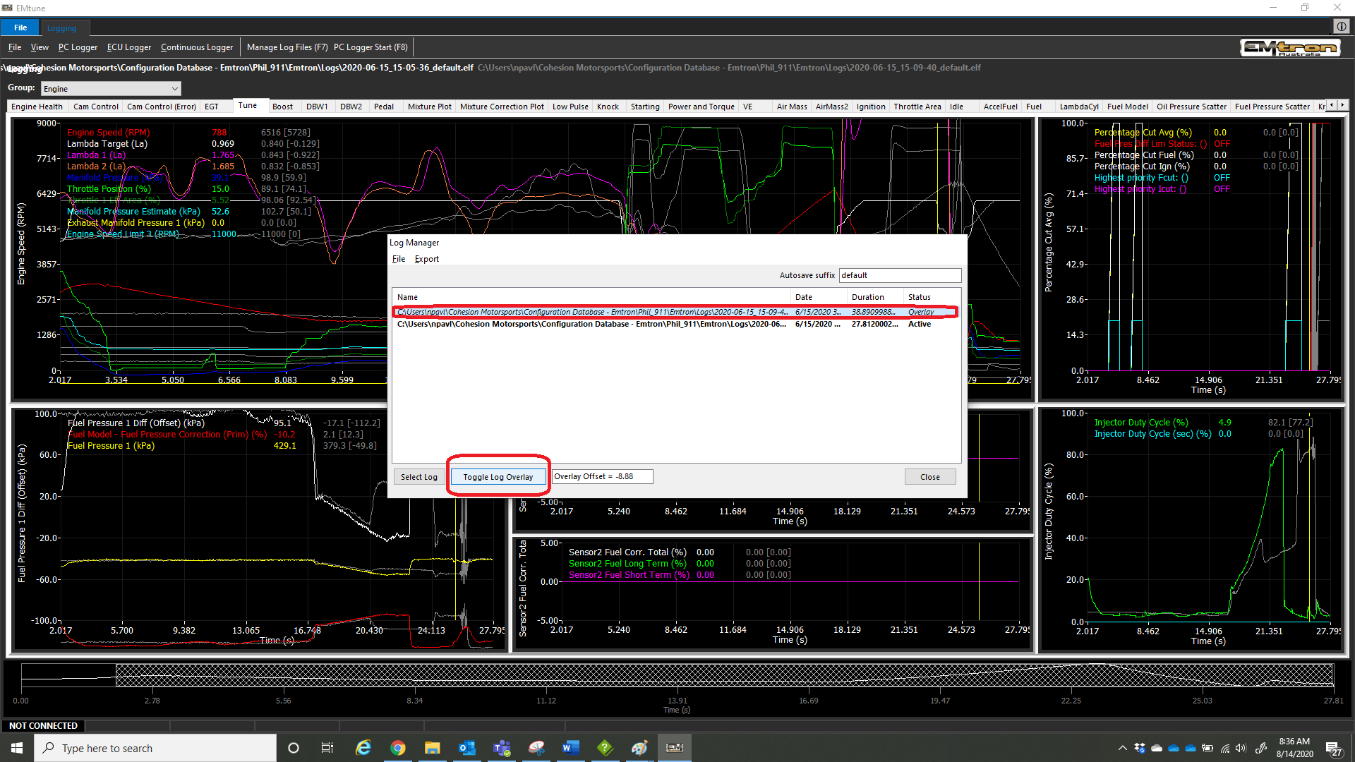
Task: Open the Knock tab
Action: 608,107
